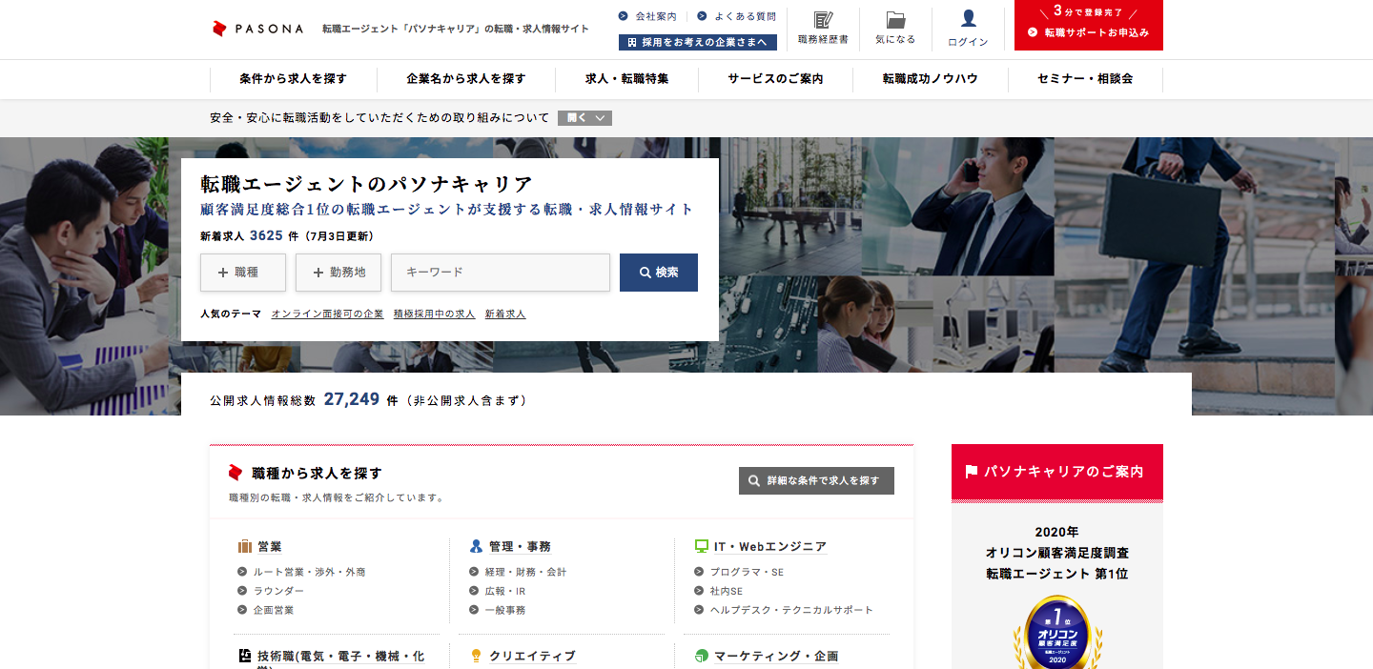Click the ログイン user icon

coord(968,19)
